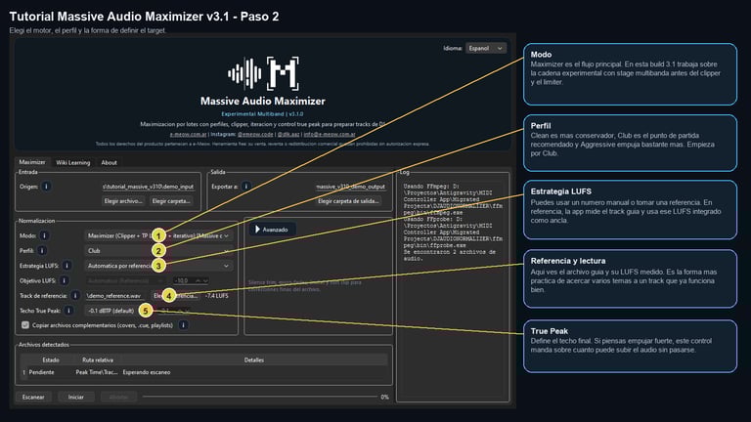Open the disabled Objetivo LUFS dropdown

(x=125, y=280)
